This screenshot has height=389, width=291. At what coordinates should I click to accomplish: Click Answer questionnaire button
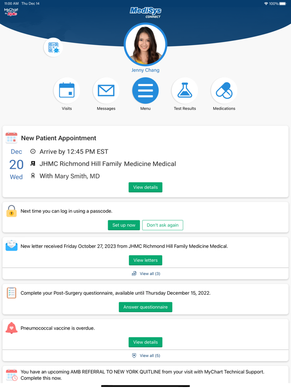pos(145,307)
